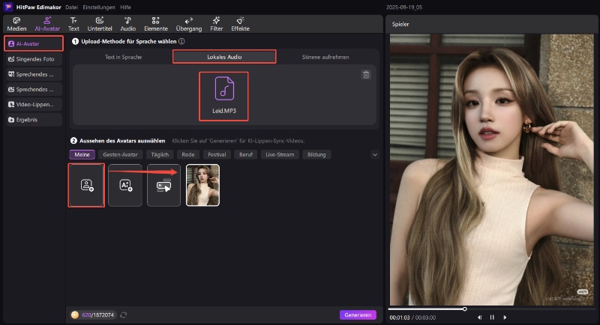This screenshot has height=325, width=600.
Task: Open the Hilfe menu
Action: (x=125, y=7)
